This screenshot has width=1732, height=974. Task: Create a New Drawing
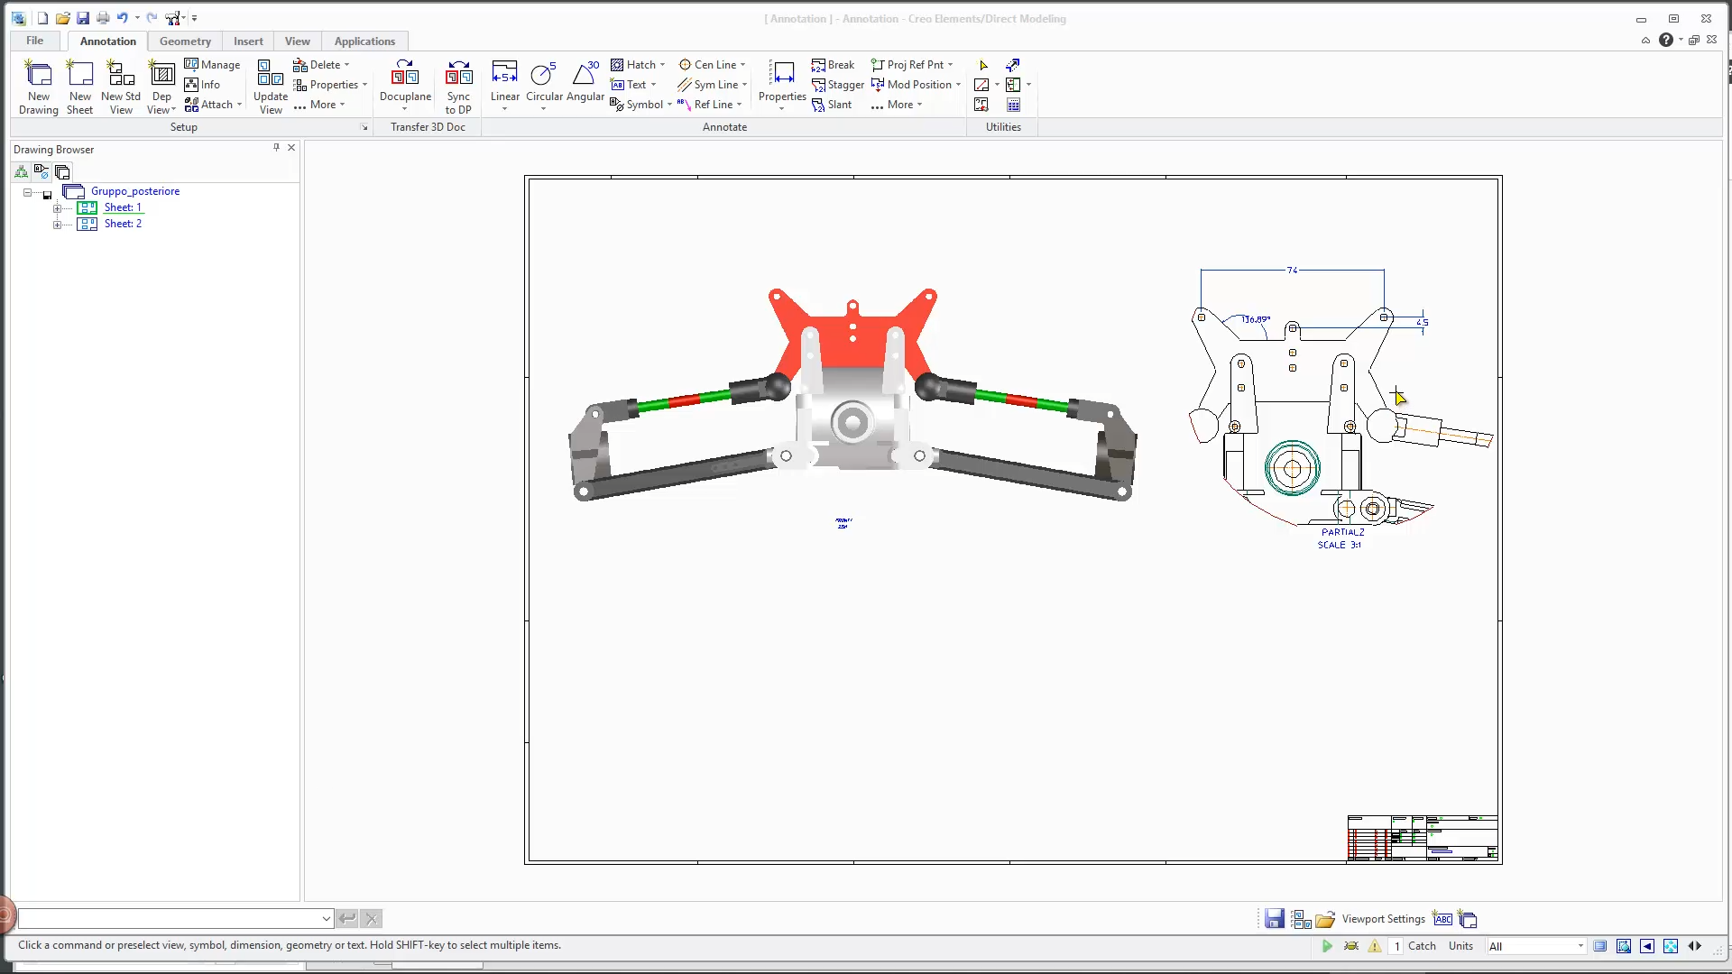[x=38, y=86]
